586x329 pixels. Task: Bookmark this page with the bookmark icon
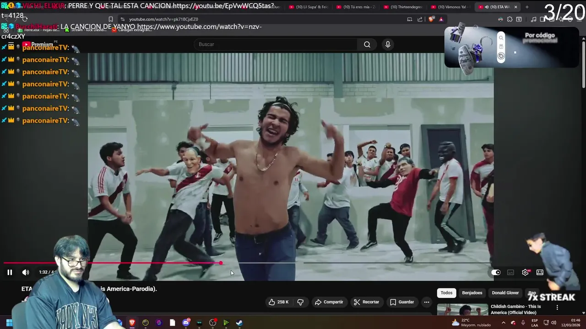pos(111,19)
